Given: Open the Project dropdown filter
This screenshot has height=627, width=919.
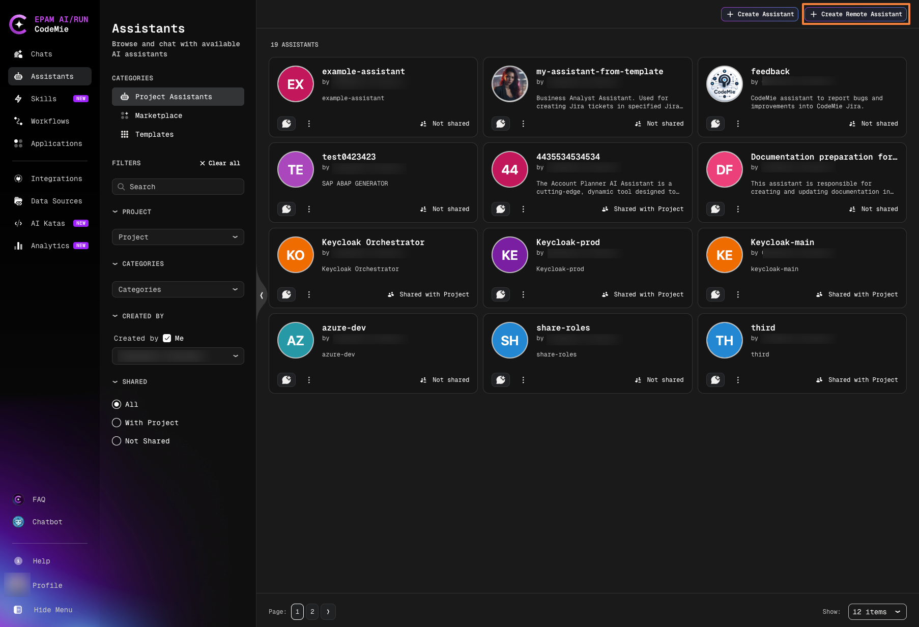Looking at the screenshot, I should pos(178,237).
